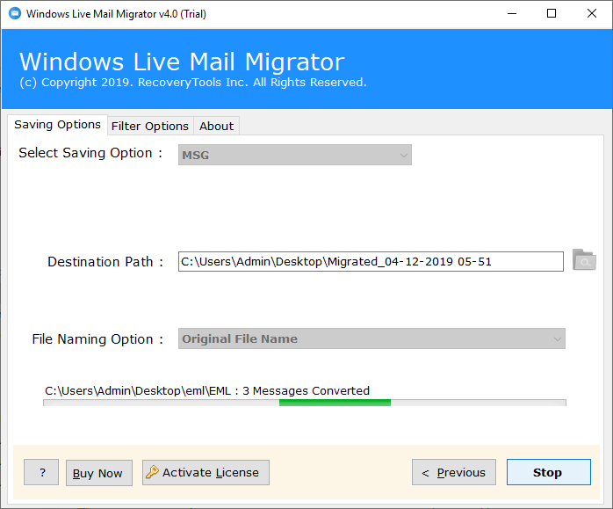Click the 'Destination Path :' label
The width and height of the screenshot is (613, 509).
105,262
